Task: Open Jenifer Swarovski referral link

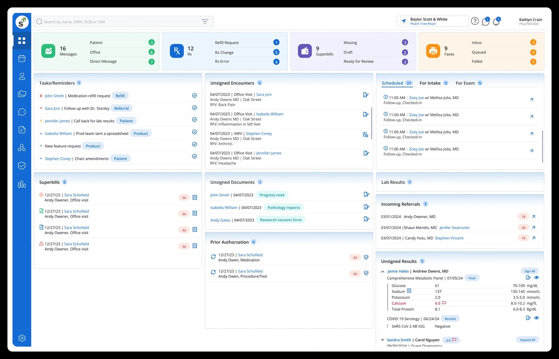Action: 454,228
